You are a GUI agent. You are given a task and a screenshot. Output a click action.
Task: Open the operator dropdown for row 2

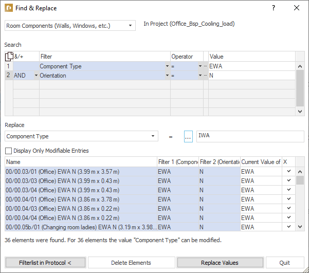pyautogui.click(x=200, y=76)
